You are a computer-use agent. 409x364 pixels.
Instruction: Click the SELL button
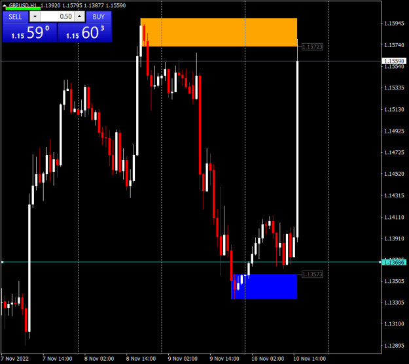[16, 17]
